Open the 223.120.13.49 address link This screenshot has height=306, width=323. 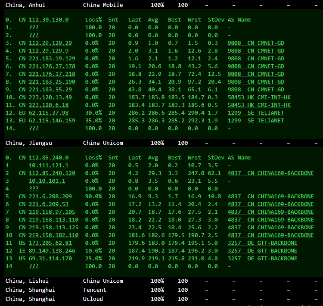(x=50, y=97)
